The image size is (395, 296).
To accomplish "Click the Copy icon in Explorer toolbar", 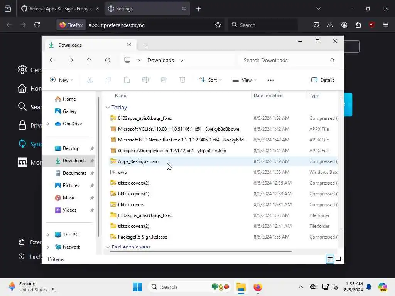I will point(108,80).
